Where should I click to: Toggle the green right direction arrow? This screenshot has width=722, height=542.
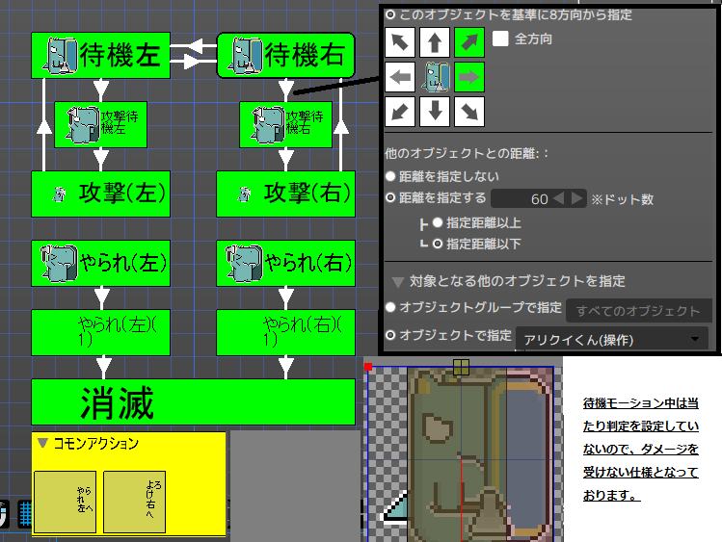point(469,77)
